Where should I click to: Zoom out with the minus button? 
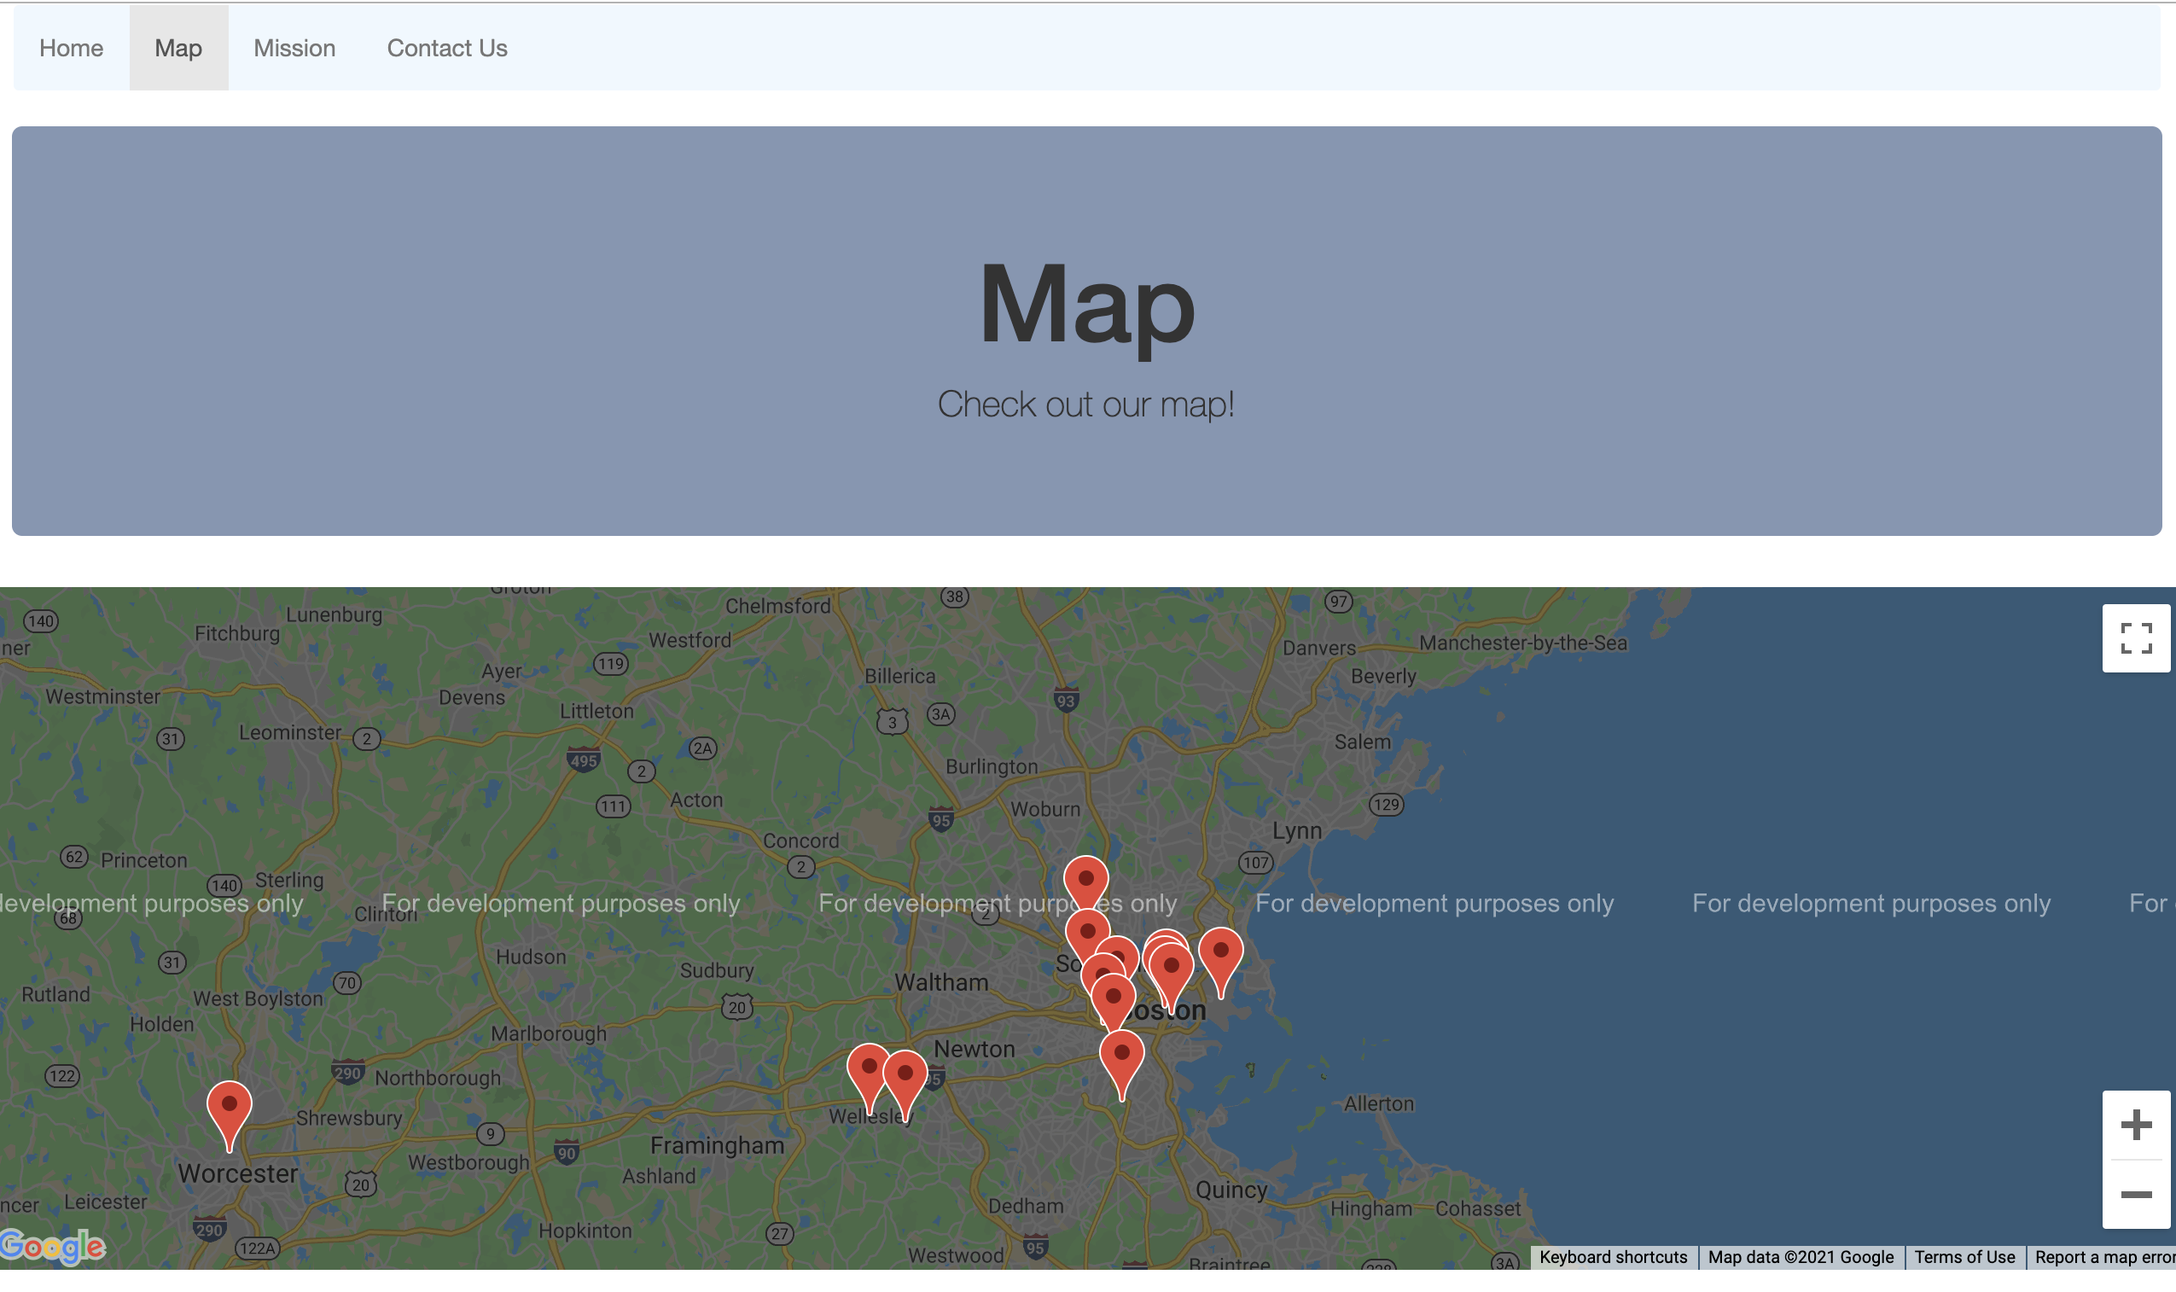coord(2135,1195)
